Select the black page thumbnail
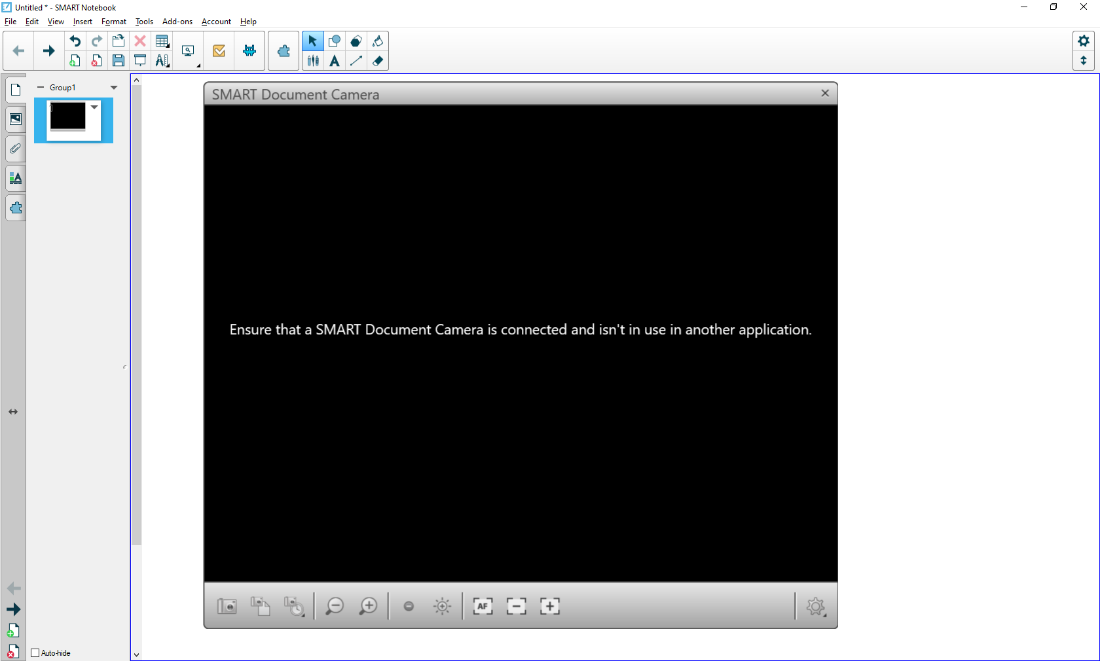Screen dimensions: 1100x661 tap(68, 116)
